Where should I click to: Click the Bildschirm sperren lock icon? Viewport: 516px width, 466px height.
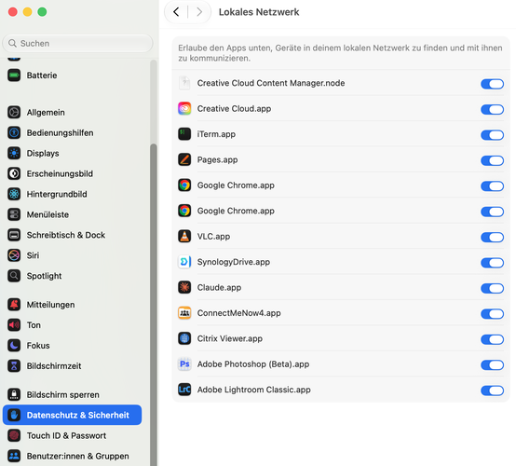pyautogui.click(x=14, y=394)
